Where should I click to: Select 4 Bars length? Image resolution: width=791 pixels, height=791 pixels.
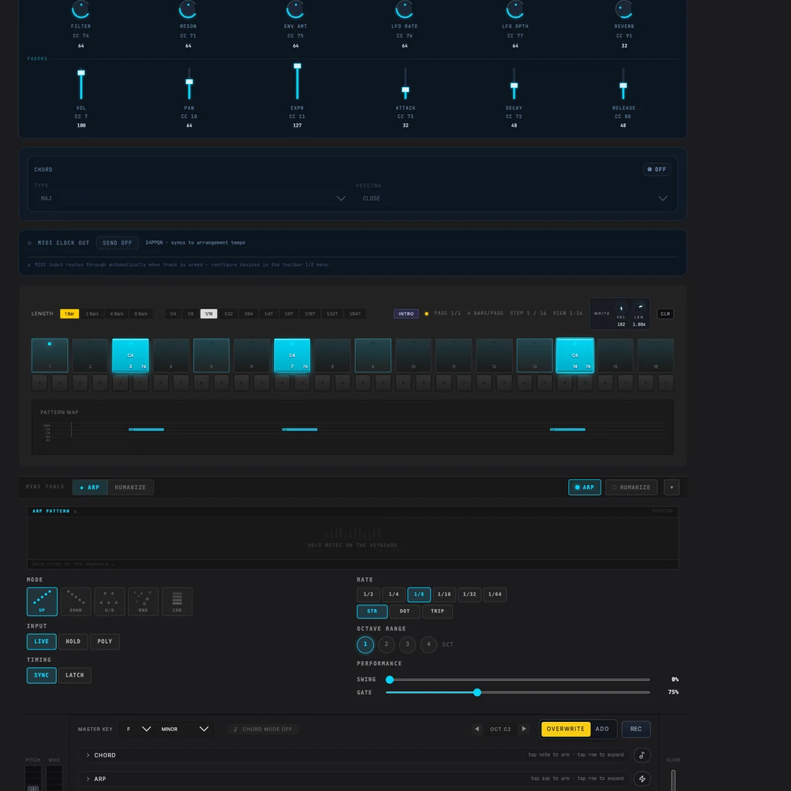(116, 314)
